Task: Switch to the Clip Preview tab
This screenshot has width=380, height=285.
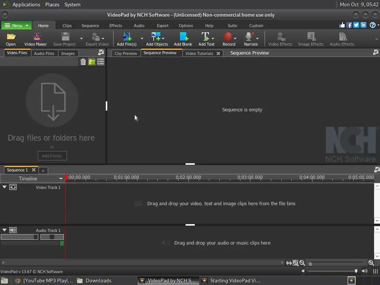Action: click(125, 53)
